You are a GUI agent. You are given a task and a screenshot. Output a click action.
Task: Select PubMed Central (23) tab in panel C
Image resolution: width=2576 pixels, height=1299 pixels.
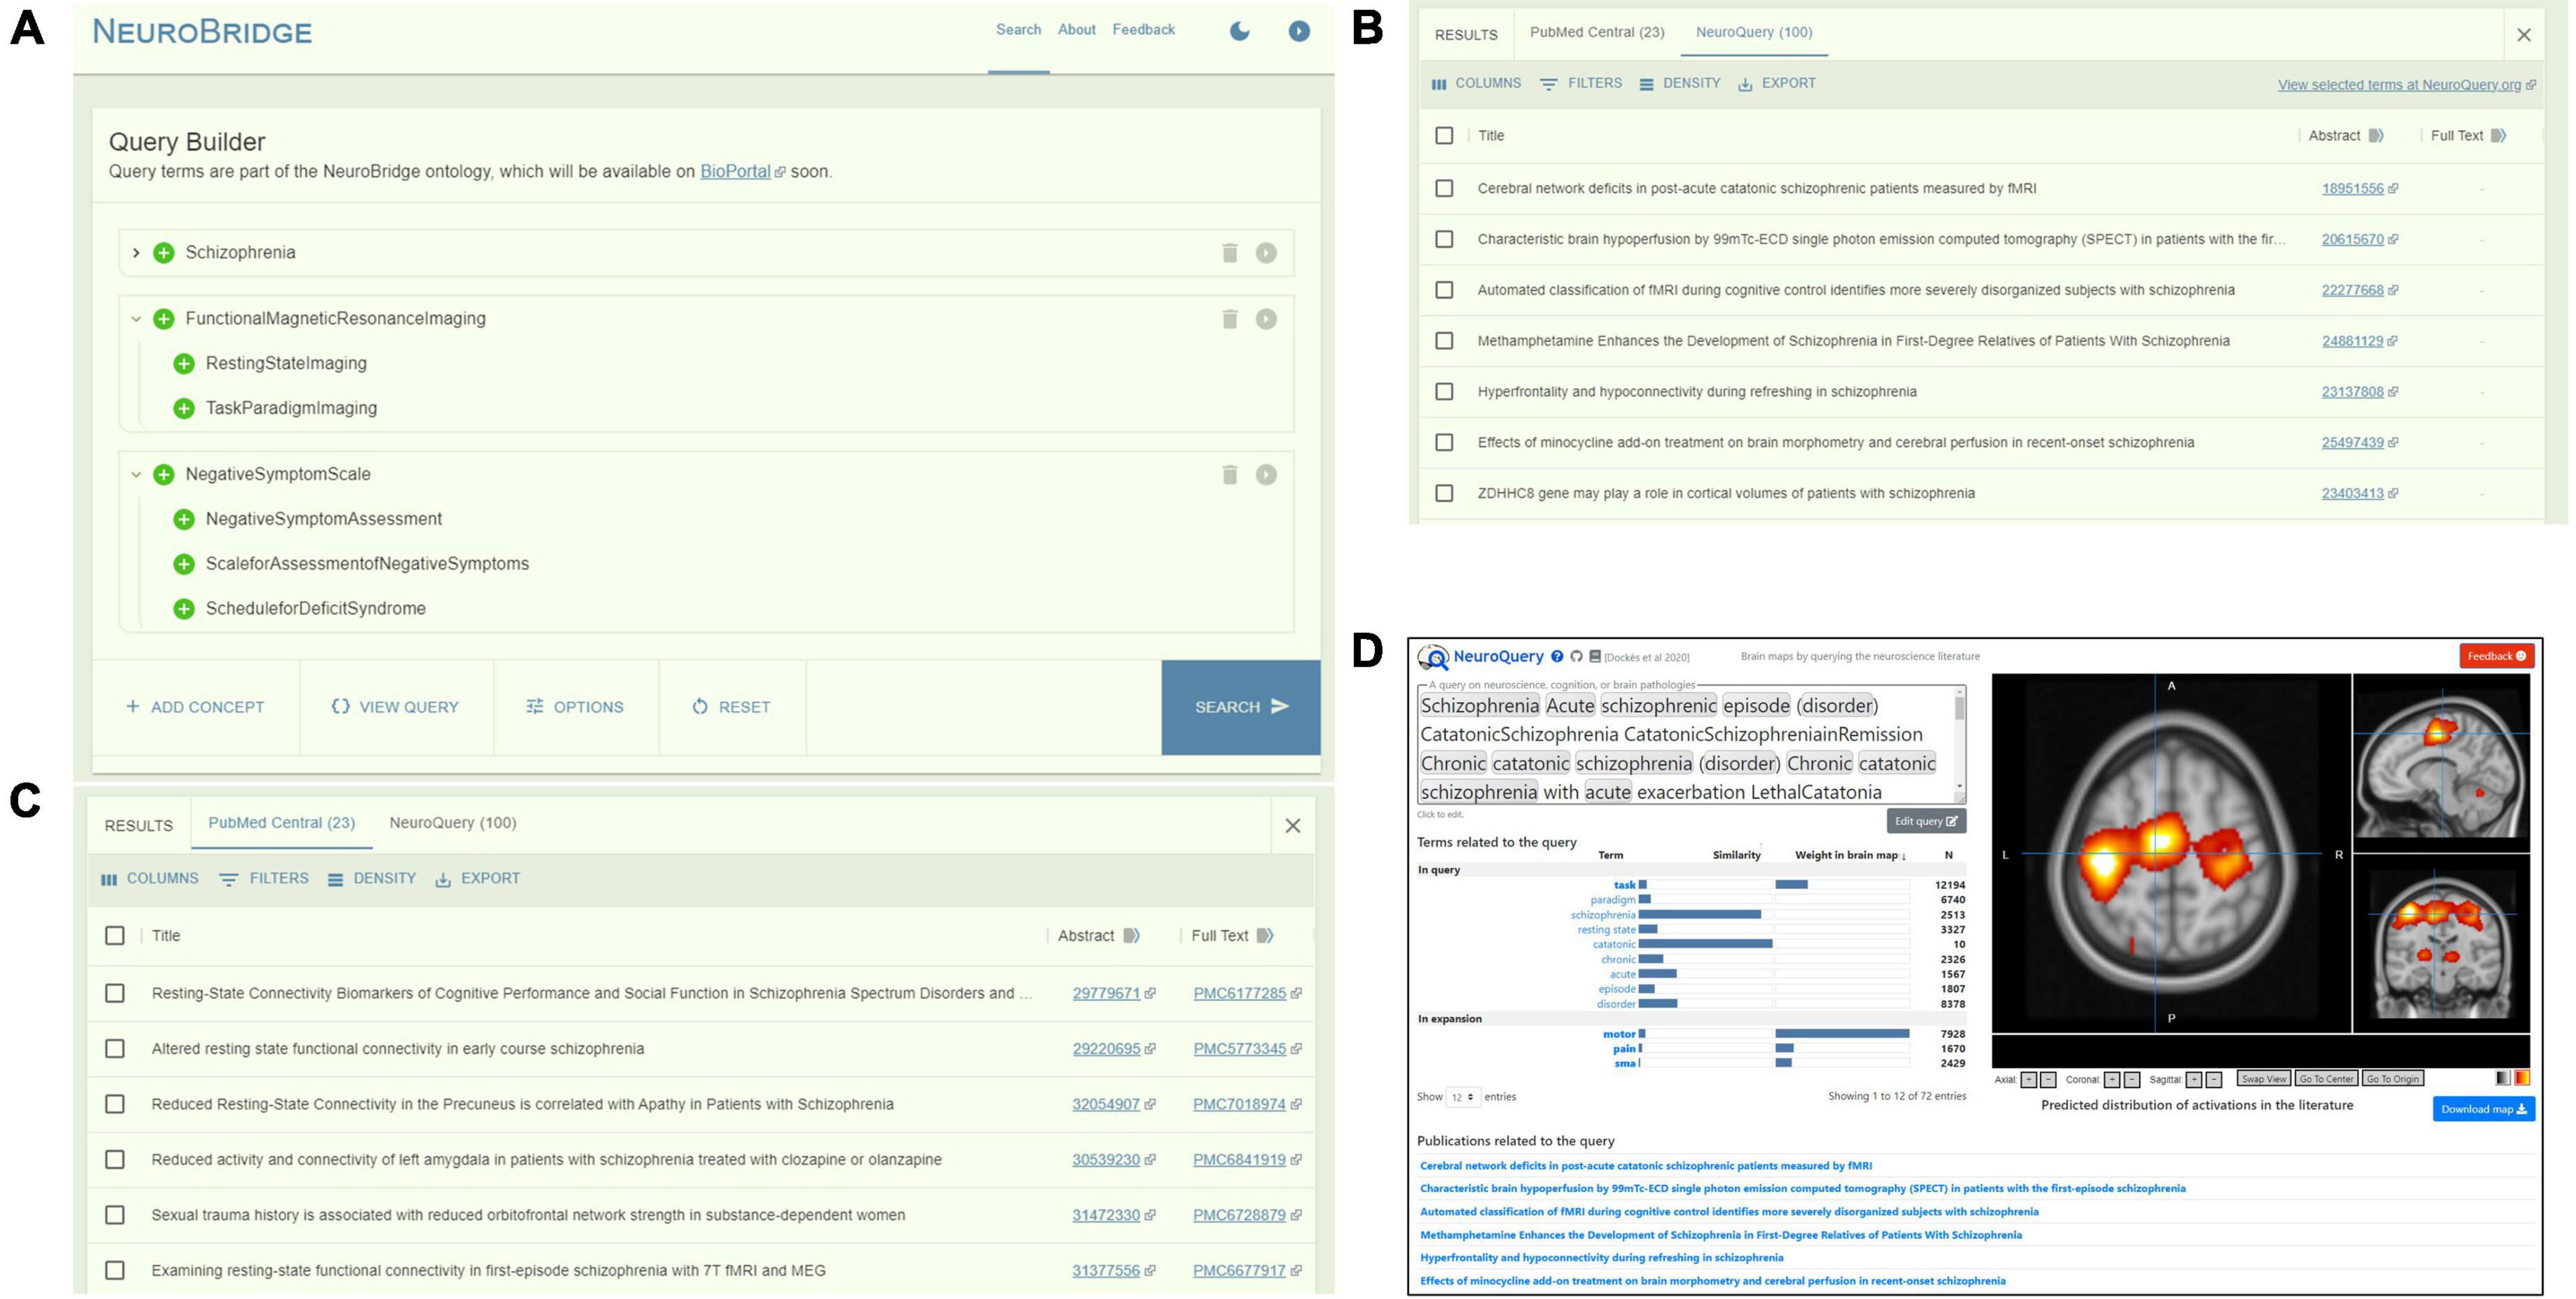(282, 823)
